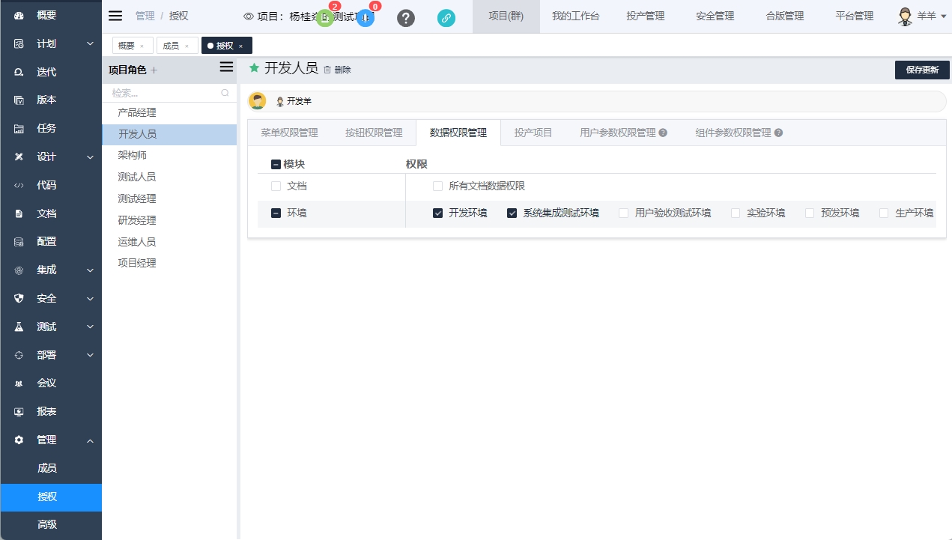
Task: Select the 测试经理 role
Action: pos(137,198)
